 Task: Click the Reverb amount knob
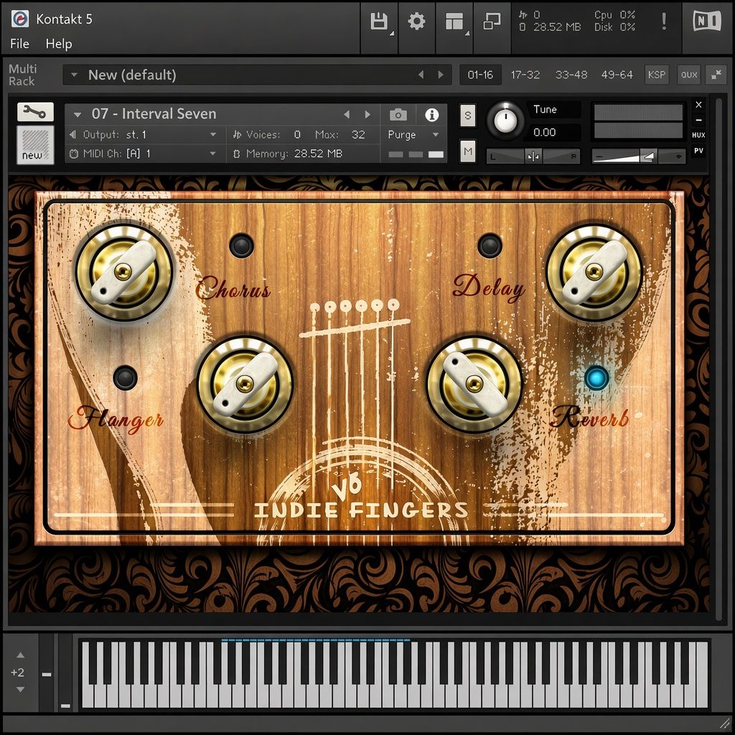474,385
